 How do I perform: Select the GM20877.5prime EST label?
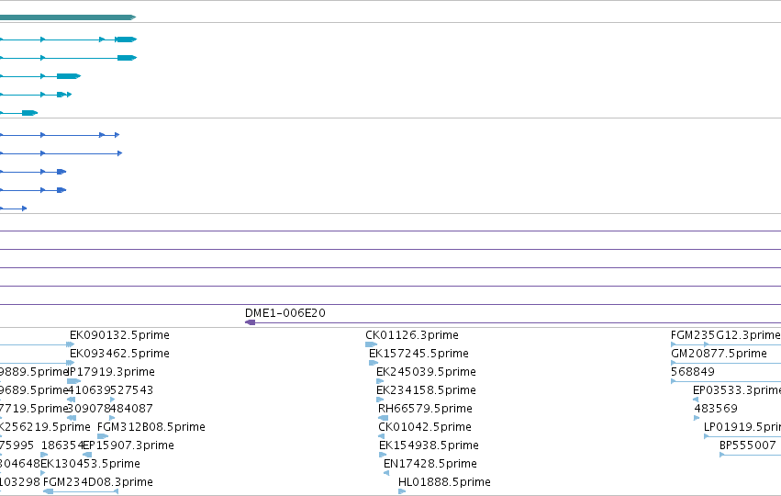pyautogui.click(x=719, y=354)
